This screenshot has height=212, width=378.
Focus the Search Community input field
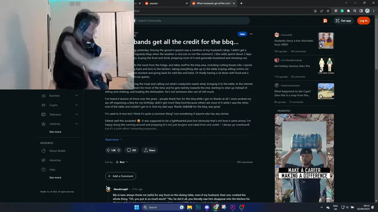click(x=192, y=21)
